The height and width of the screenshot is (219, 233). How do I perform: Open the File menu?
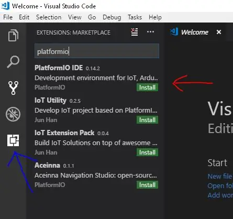(8, 17)
